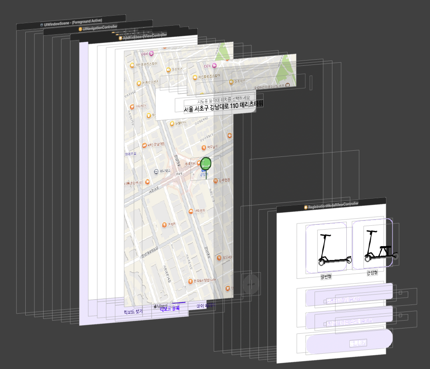
Task: Open the 킥보드 찾기 tab
Action: [133, 311]
